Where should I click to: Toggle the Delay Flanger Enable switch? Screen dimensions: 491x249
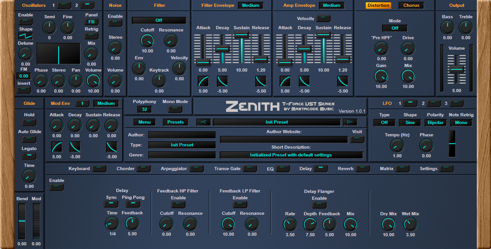319,205
